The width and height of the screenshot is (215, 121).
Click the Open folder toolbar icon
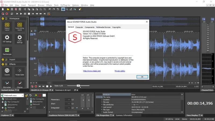(x=8, y=9)
